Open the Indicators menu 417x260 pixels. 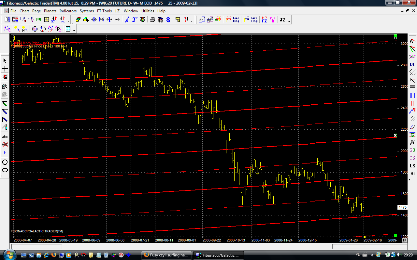coord(68,11)
